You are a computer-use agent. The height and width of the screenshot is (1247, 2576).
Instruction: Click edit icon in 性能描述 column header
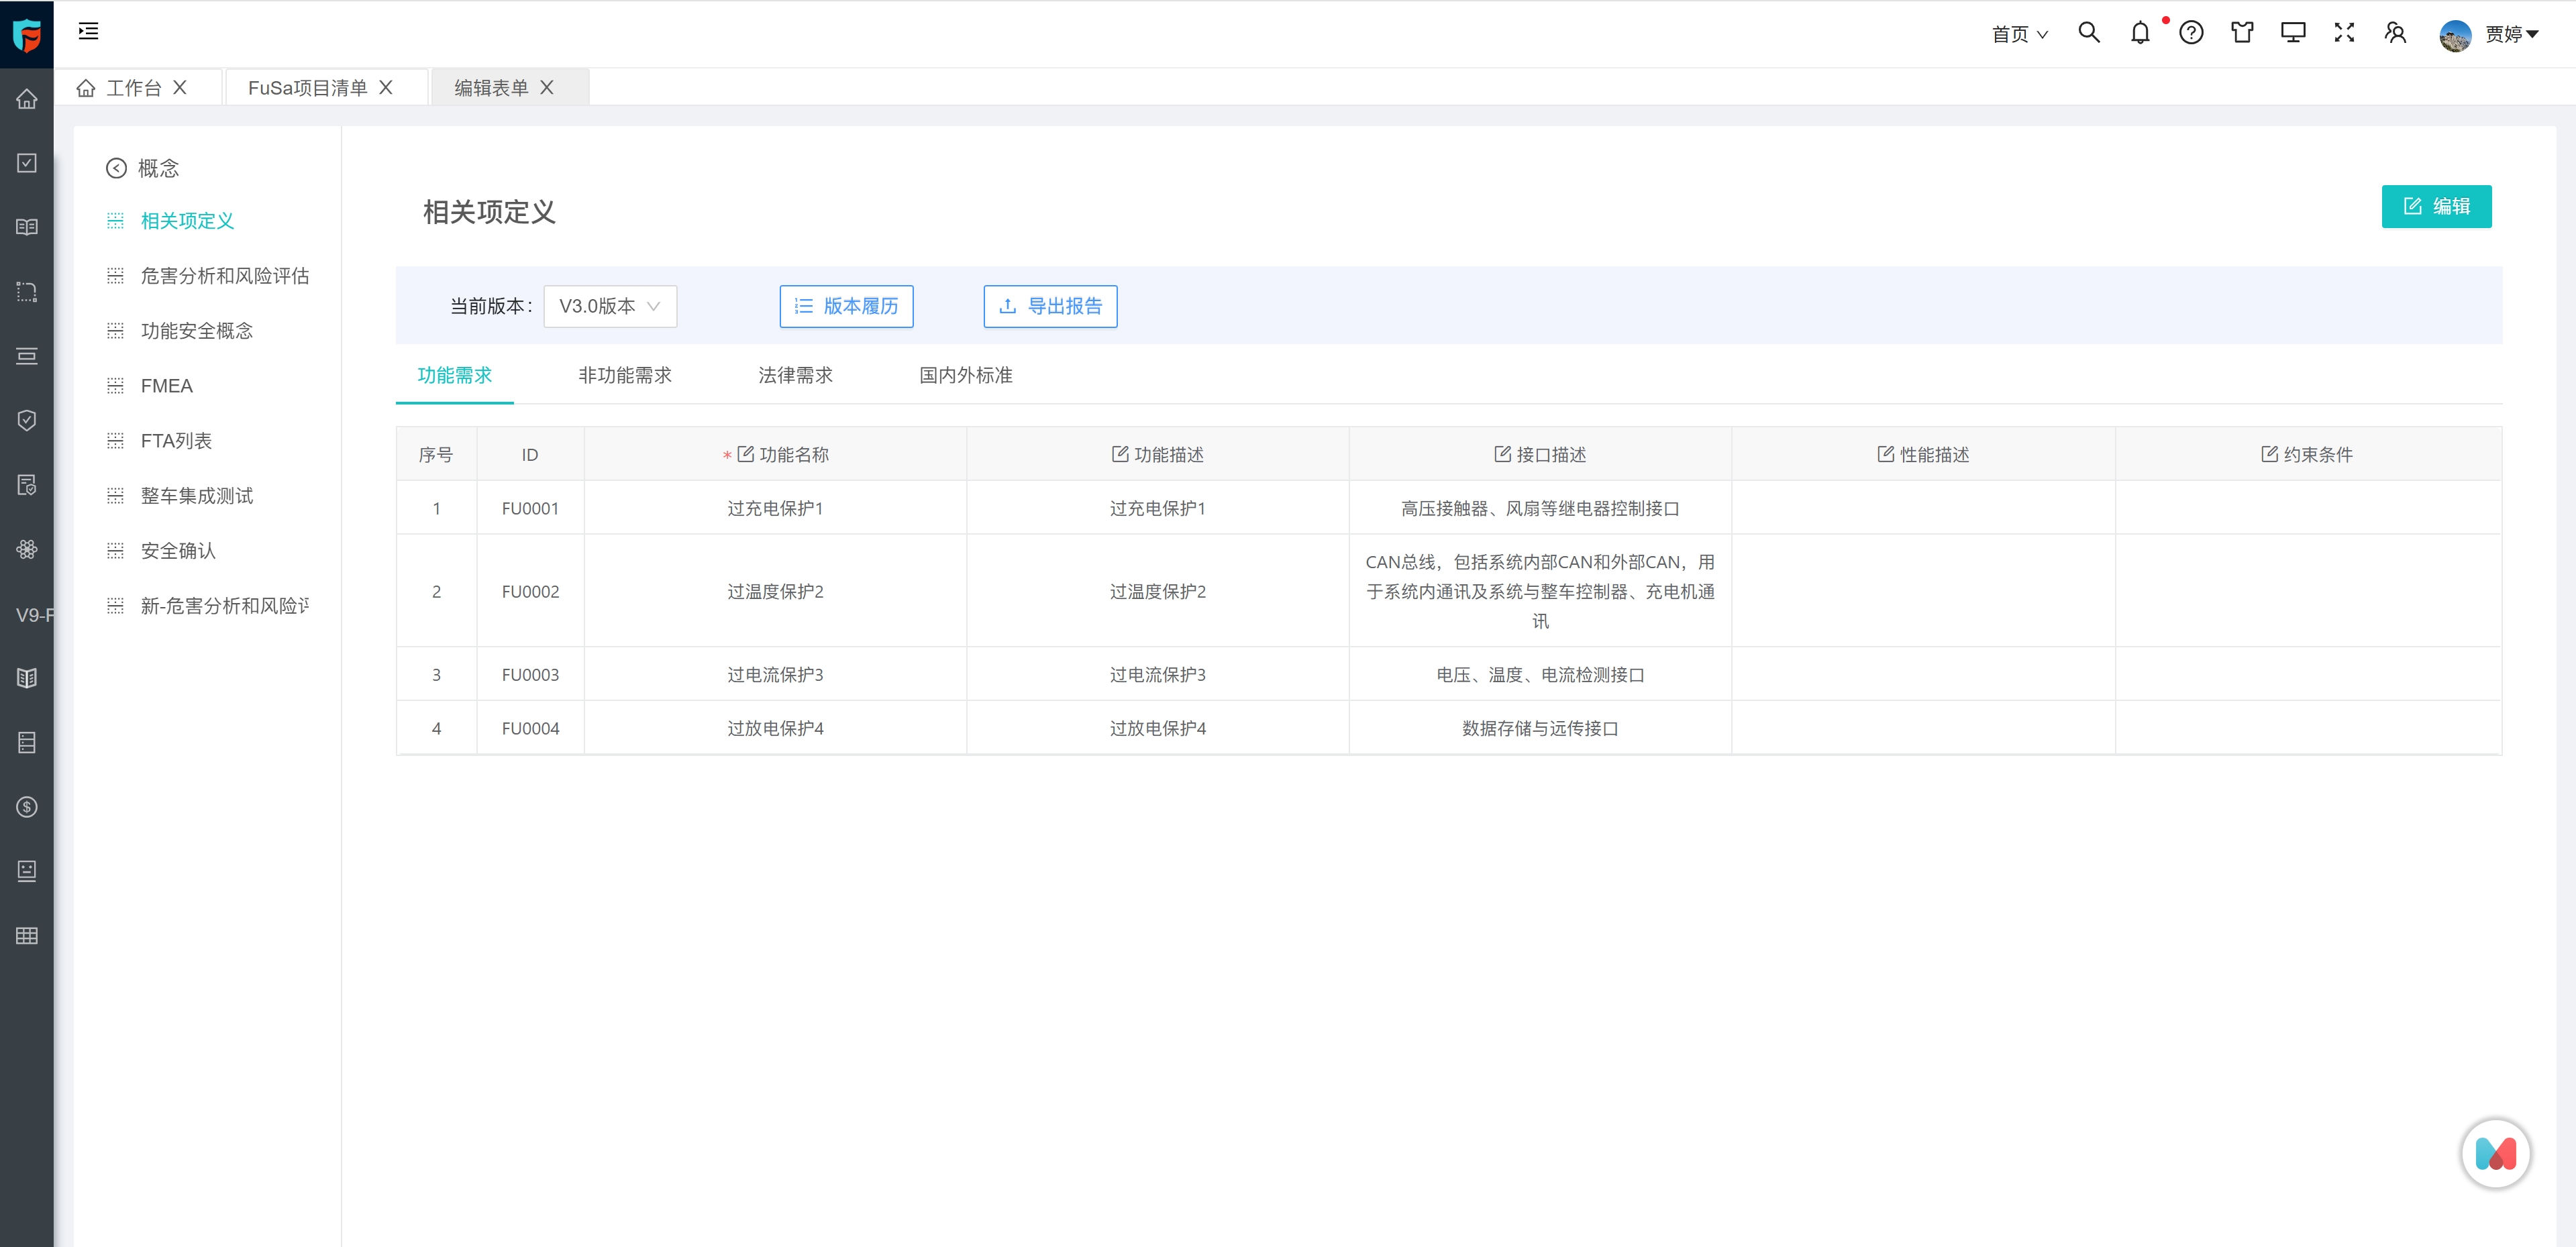[x=1885, y=454]
